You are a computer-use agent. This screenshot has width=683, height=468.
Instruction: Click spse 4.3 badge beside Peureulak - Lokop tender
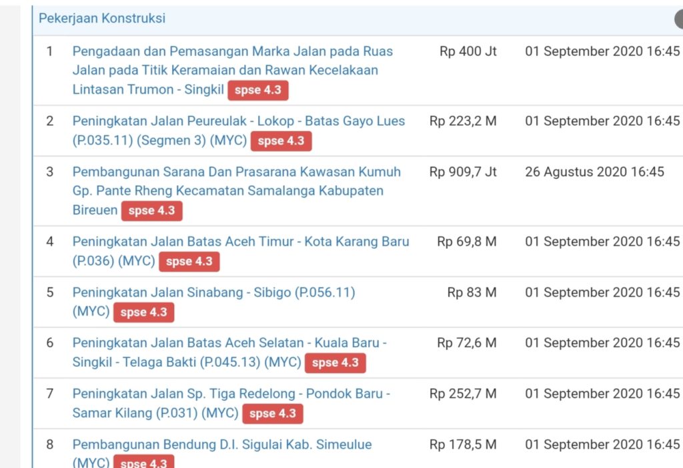pyautogui.click(x=281, y=141)
